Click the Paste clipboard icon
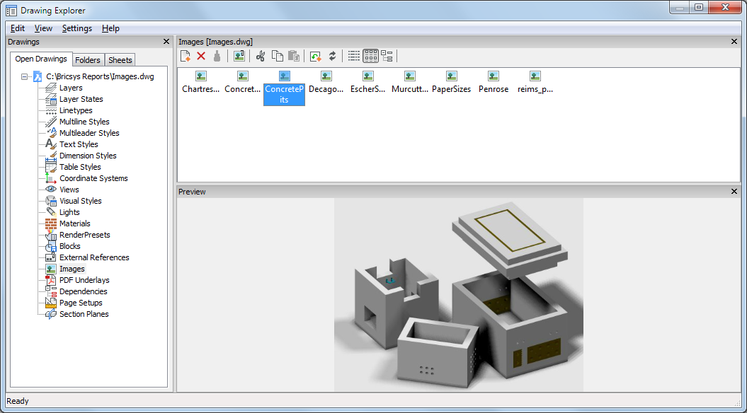 pos(294,56)
